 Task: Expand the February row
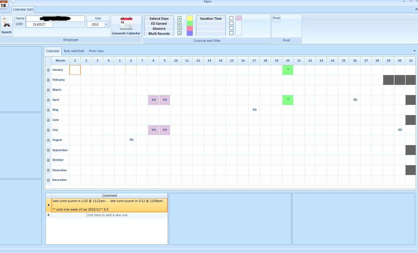pyautogui.click(x=48, y=80)
